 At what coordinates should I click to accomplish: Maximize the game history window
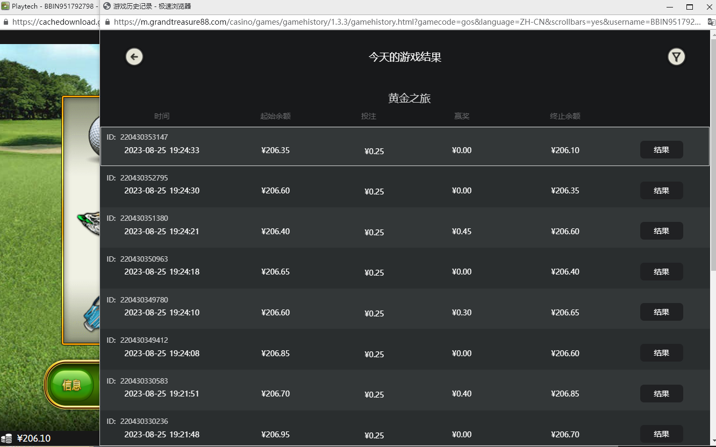(x=689, y=7)
